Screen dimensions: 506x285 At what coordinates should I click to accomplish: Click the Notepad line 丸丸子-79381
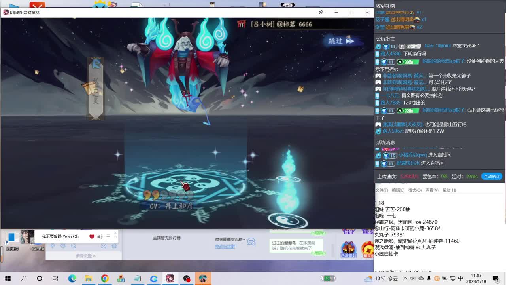(390, 235)
